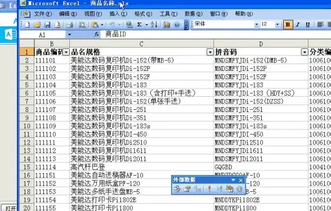Open the 窗口 menu

click(x=218, y=14)
